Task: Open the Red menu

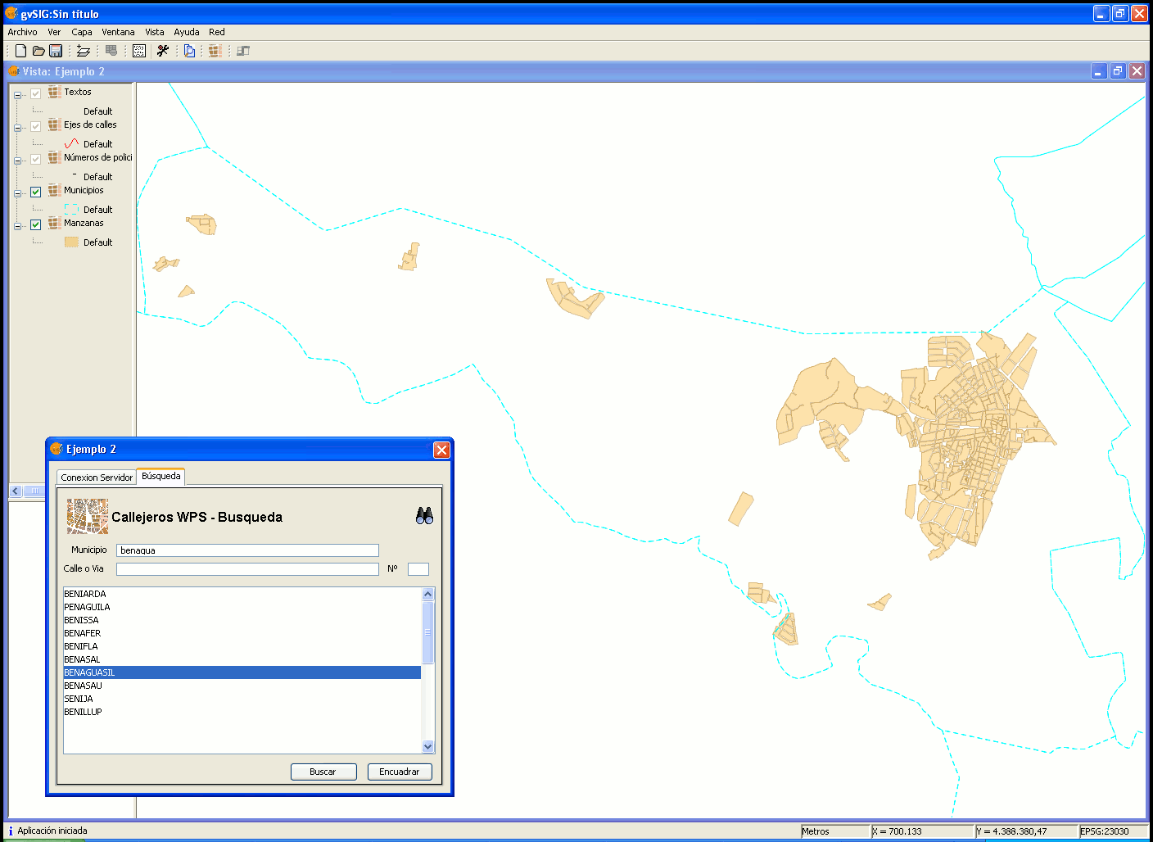Action: tap(217, 32)
